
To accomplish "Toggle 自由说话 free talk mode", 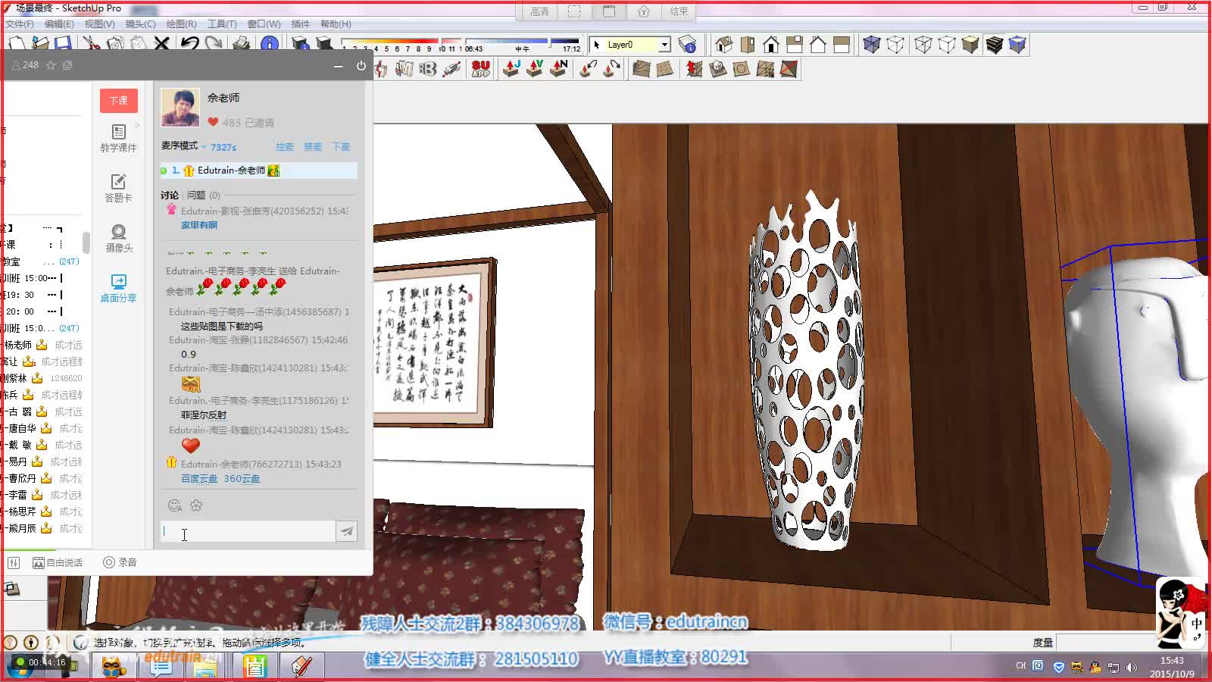I will (58, 562).
